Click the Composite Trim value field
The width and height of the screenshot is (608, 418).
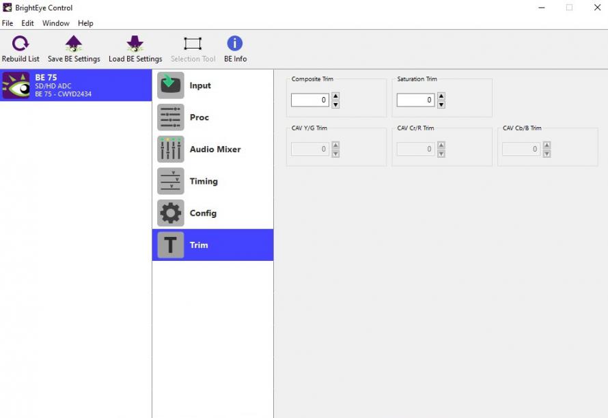coord(310,100)
